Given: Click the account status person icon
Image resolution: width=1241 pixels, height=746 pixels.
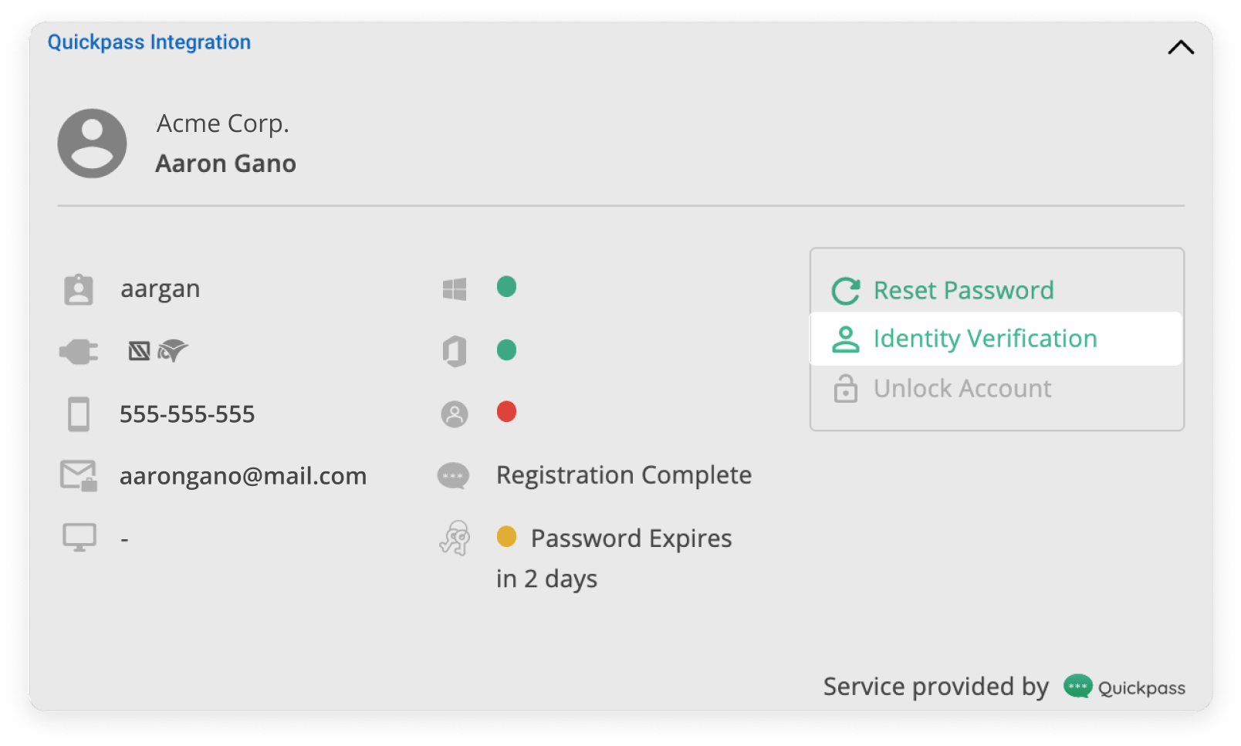Looking at the screenshot, I should (455, 414).
